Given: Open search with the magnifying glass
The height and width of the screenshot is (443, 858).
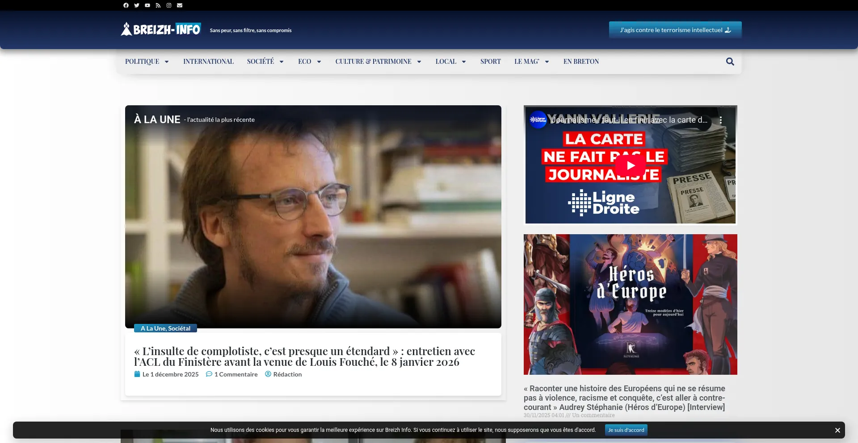Looking at the screenshot, I should pos(730,62).
